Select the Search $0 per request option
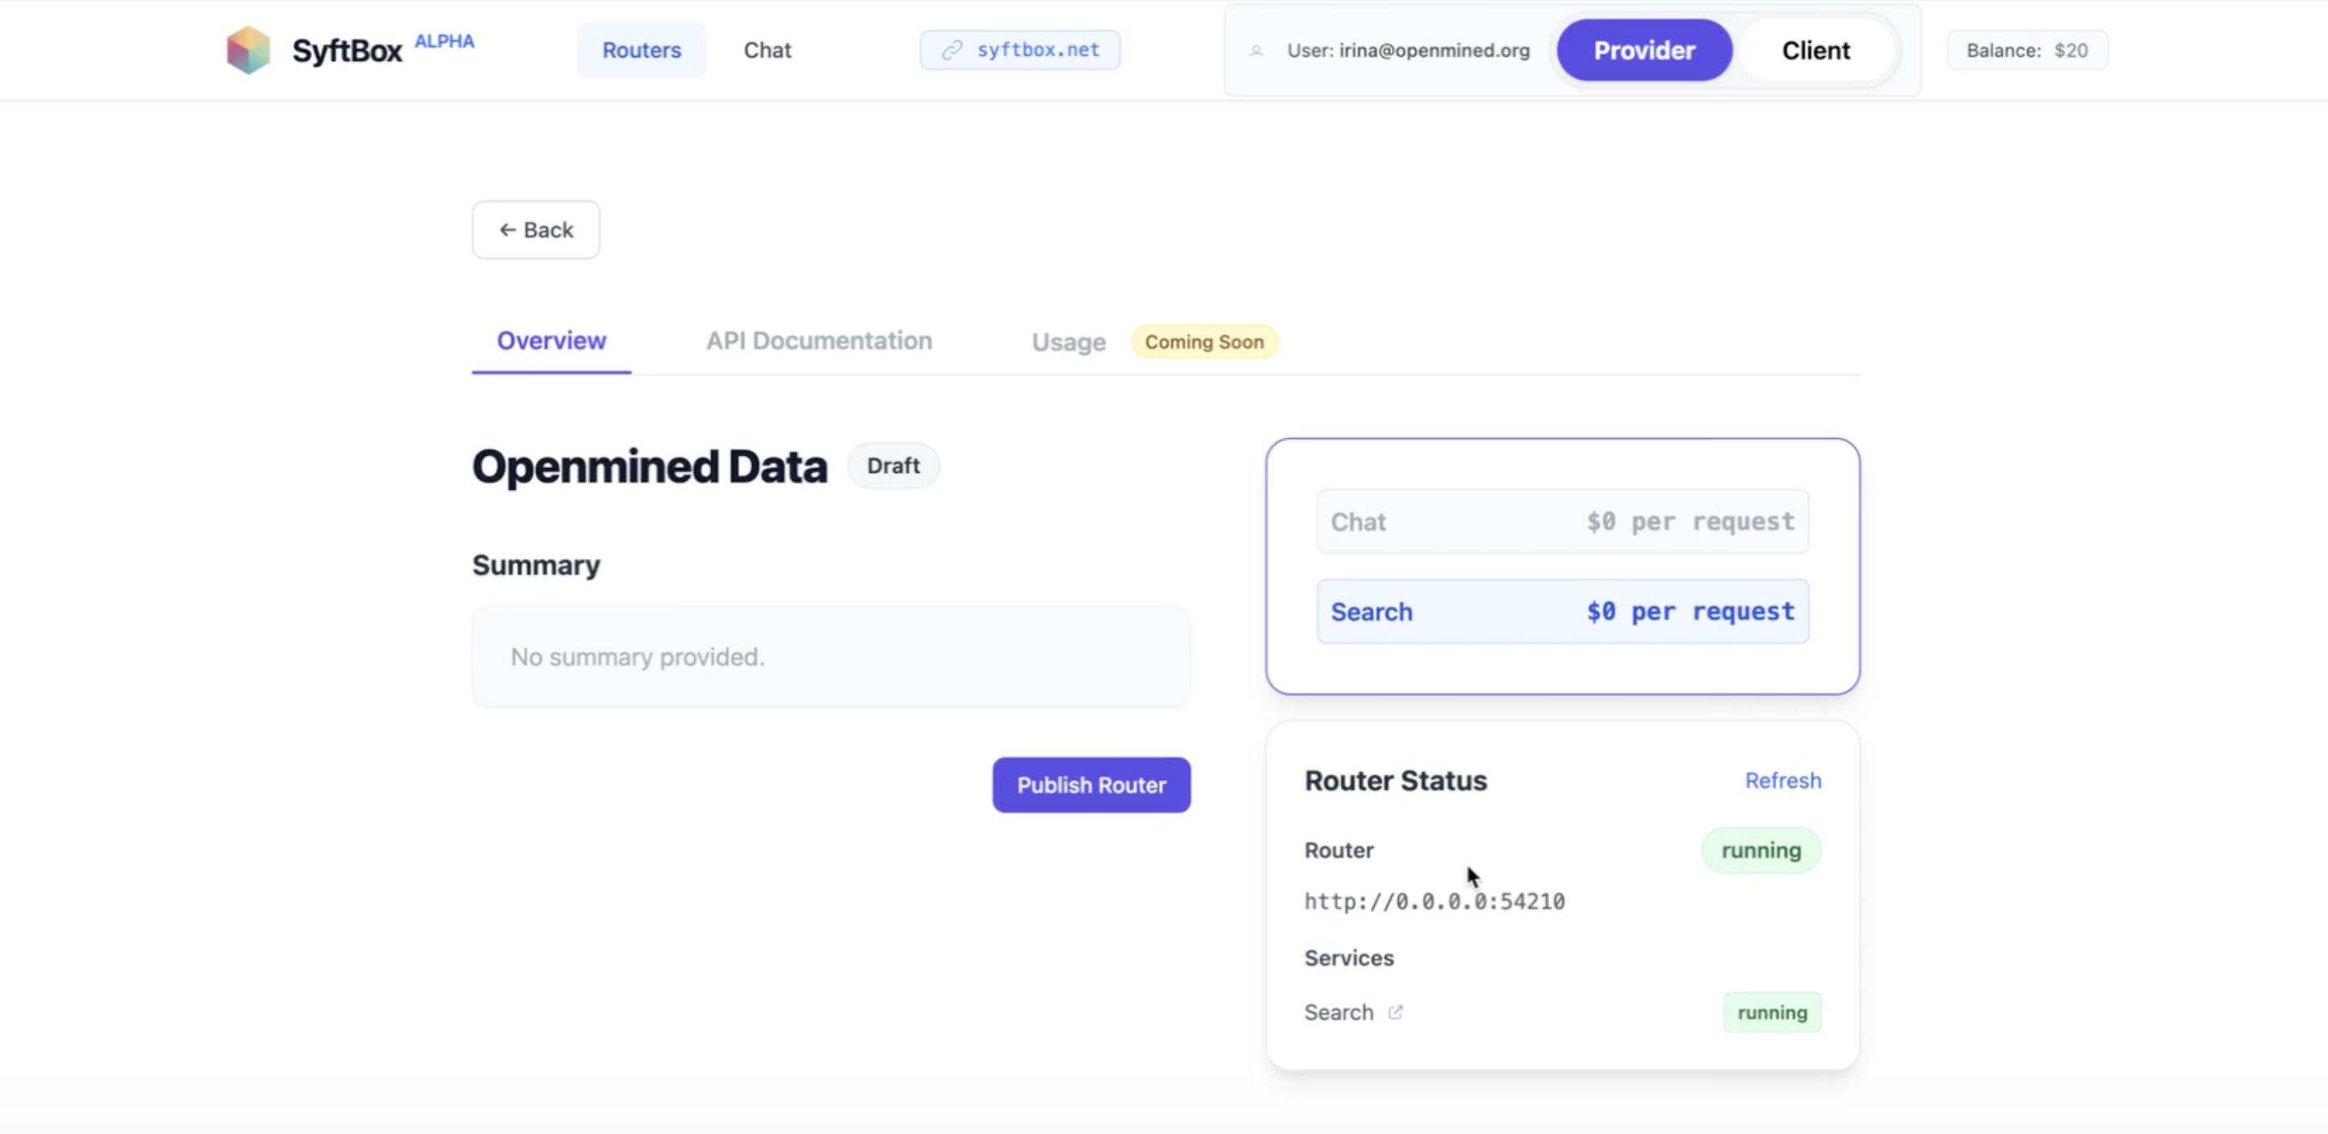Image resolution: width=2328 pixels, height=1134 pixels. (1561, 612)
